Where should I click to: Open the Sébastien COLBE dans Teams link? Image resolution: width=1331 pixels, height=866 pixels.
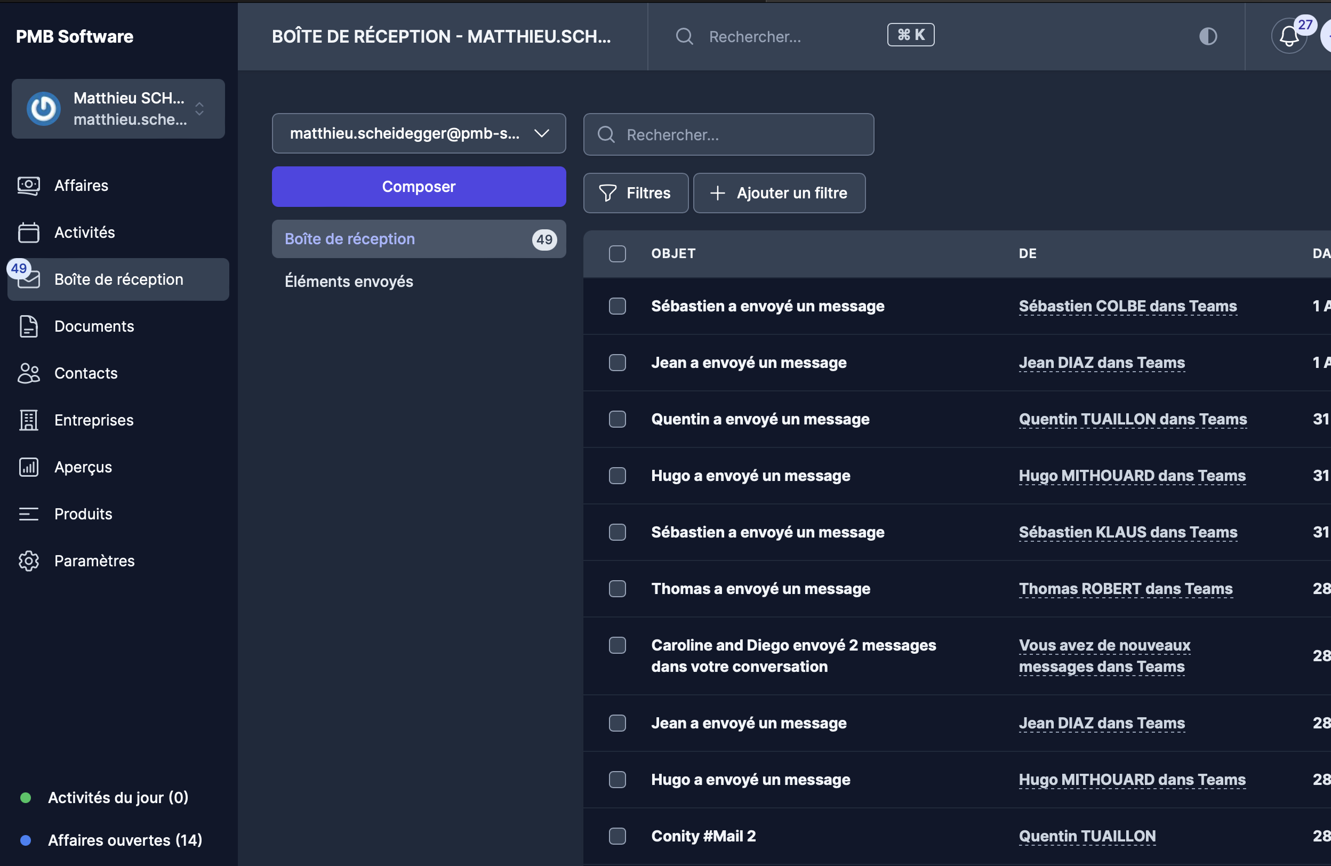pyautogui.click(x=1127, y=307)
